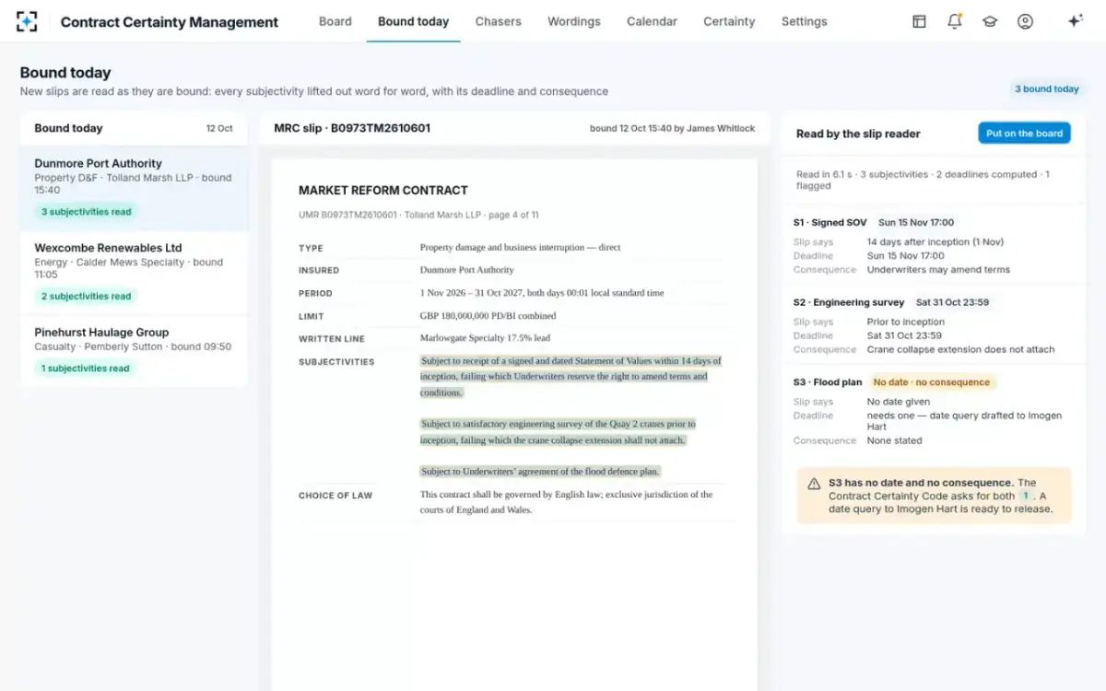Click the S3 deadline 'needs one' query text

964,421
